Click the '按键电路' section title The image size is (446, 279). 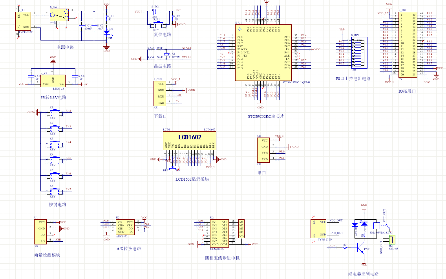[x=57, y=204]
